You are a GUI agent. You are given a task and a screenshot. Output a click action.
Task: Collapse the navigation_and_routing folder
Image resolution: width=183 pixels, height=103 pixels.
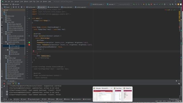tap(4, 42)
